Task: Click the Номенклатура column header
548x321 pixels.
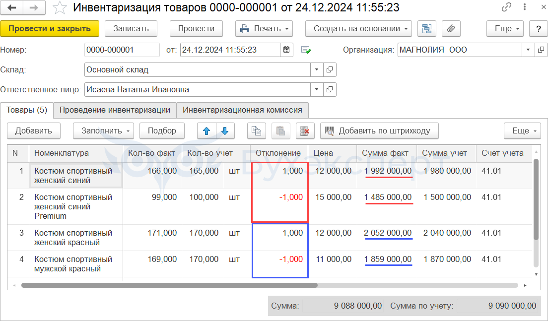Action: click(75, 153)
